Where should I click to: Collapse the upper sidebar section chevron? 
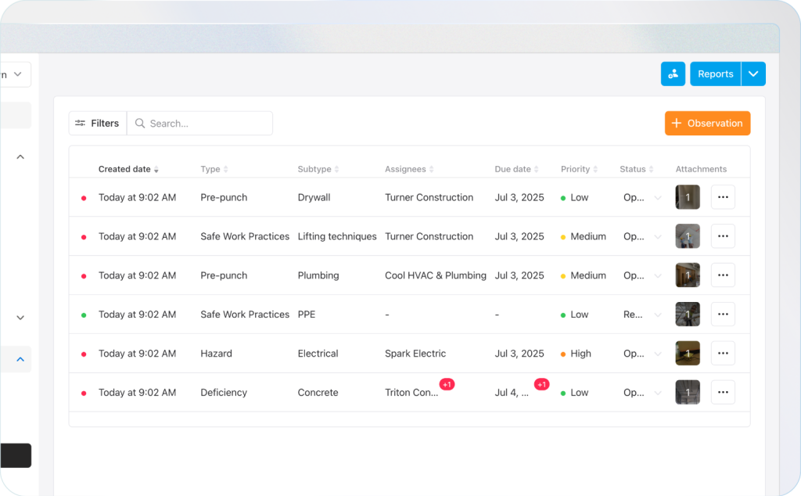(x=20, y=157)
